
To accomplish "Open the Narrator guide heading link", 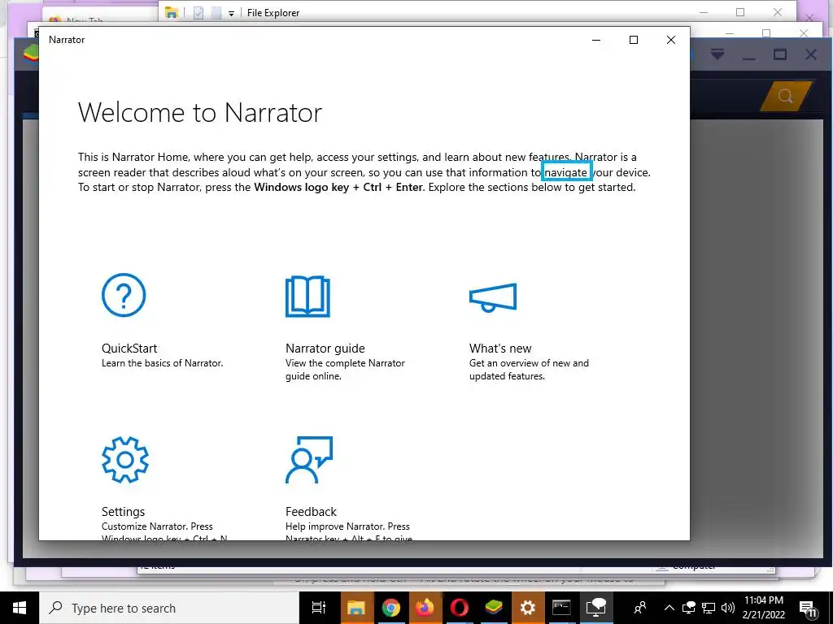I will click(x=325, y=348).
